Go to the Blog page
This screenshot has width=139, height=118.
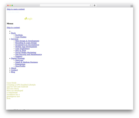click(x=13, y=72)
